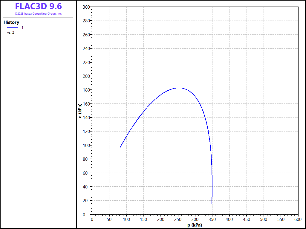Click the 500 tick label on x-axis
This screenshot has height=229, width=306.
264,219
